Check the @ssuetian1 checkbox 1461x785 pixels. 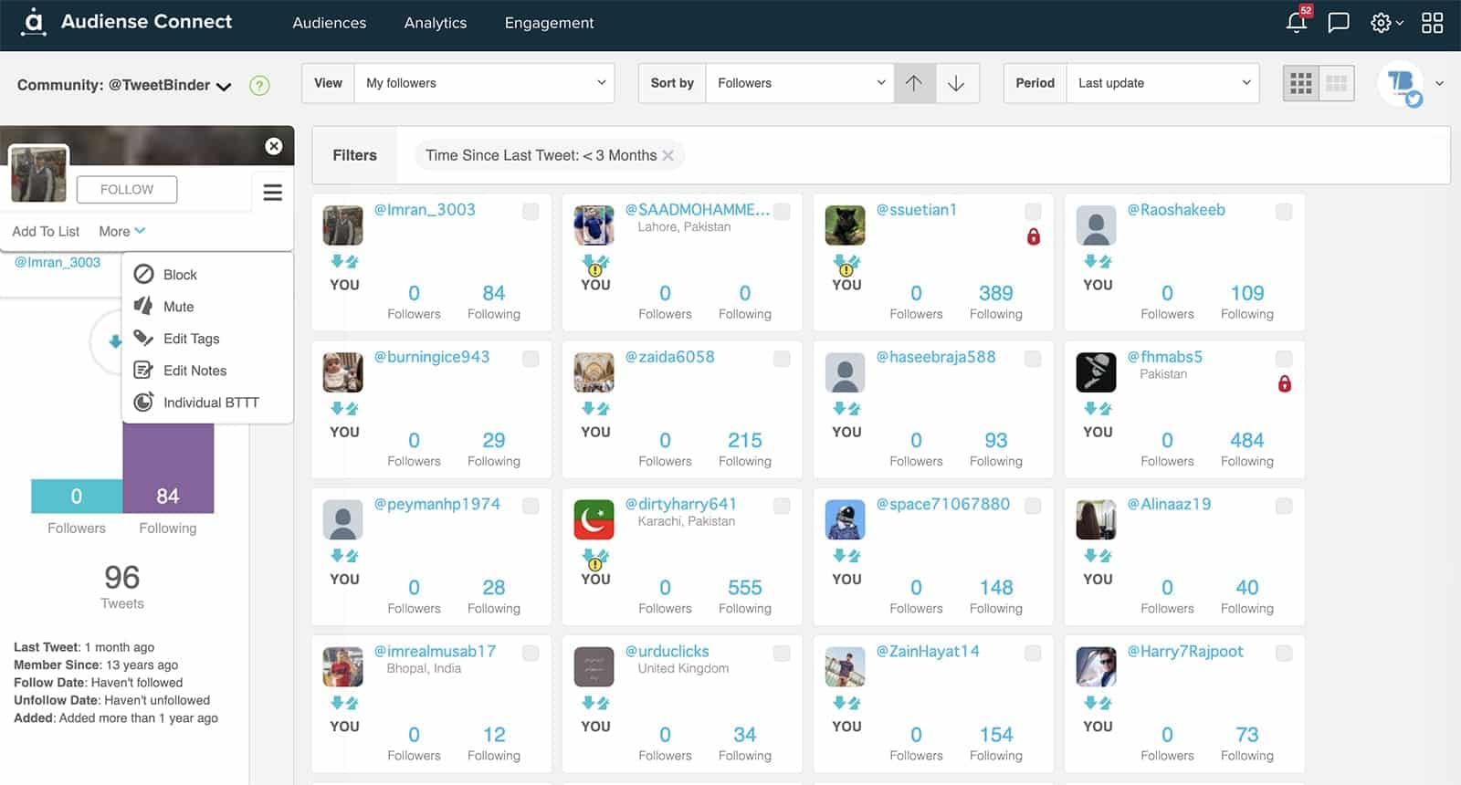1033,212
